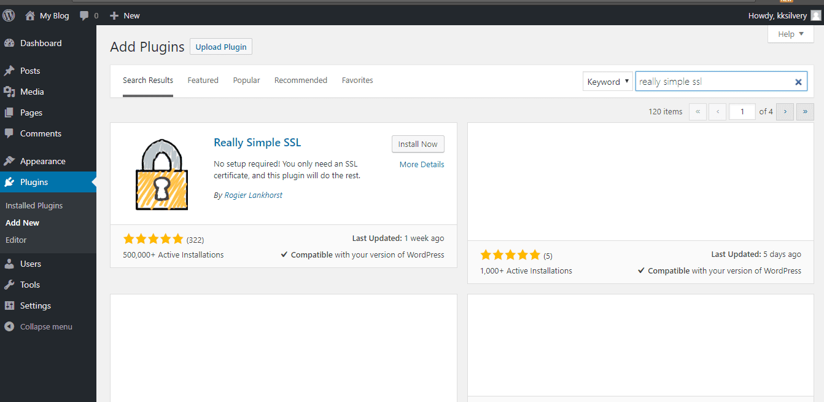Screen dimensions: 824x402
Task: Open the Popular plugins tab
Action: [x=246, y=80]
